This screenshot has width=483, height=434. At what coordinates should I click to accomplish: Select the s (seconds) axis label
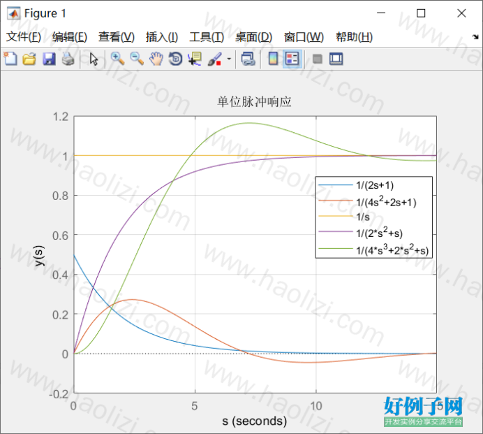pos(255,421)
